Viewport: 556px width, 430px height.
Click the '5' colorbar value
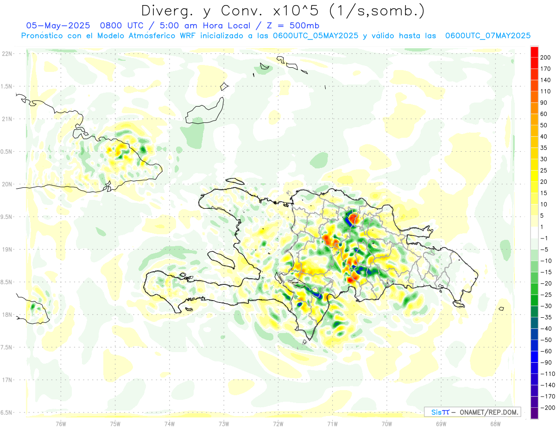[542, 216]
